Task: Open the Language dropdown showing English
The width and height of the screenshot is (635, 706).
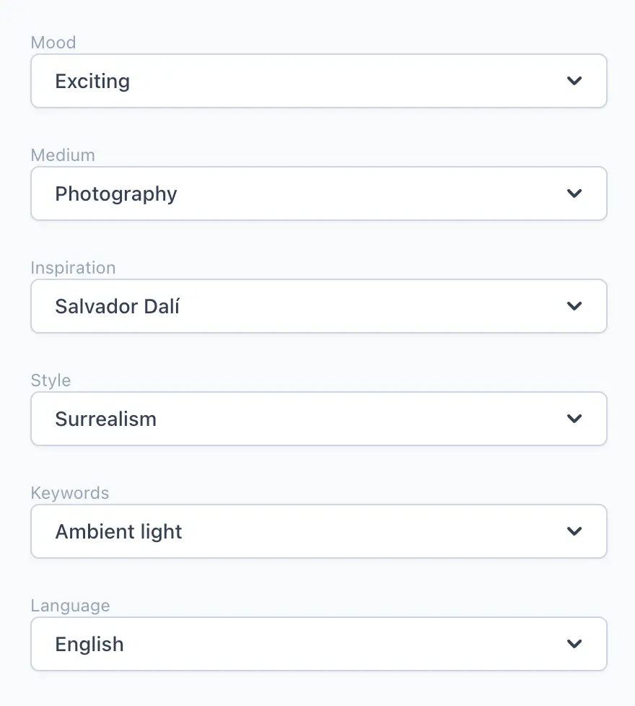Action: click(318, 644)
